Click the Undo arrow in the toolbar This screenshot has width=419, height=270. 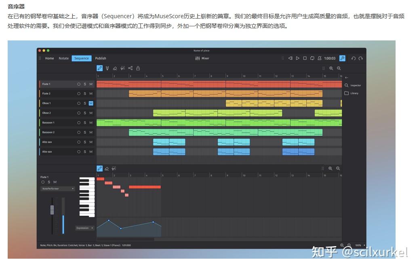[x=354, y=58]
